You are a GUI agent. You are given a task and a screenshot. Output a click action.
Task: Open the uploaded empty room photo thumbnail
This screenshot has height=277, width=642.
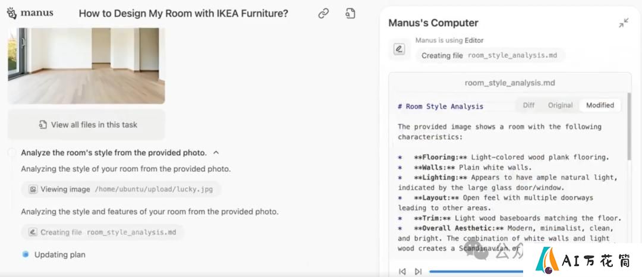[86, 65]
